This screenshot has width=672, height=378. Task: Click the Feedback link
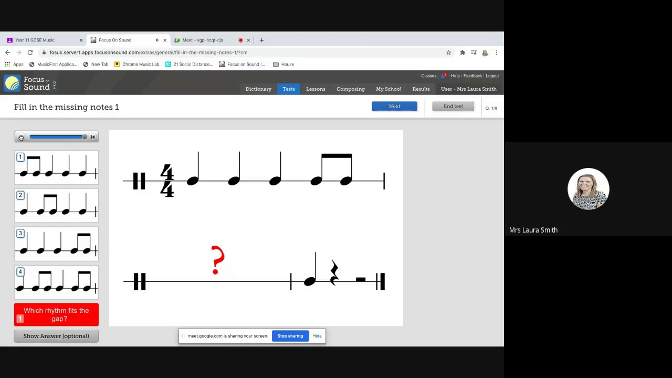click(472, 76)
